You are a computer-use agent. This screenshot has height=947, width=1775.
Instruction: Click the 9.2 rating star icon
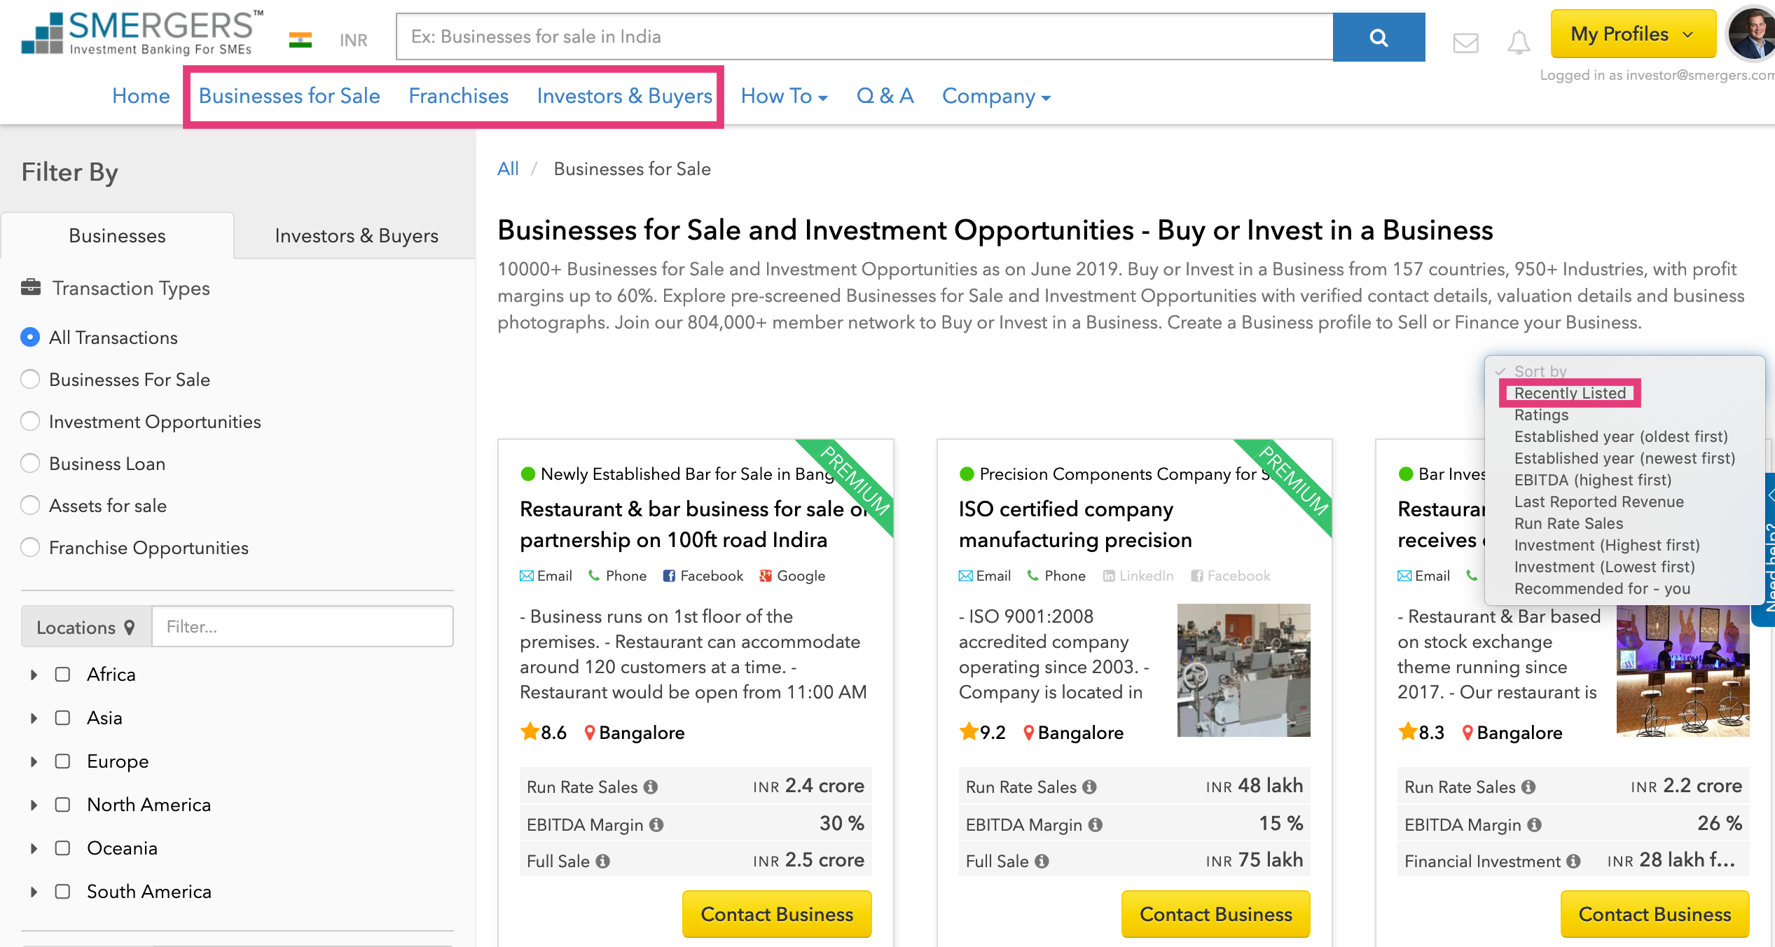pos(969,731)
